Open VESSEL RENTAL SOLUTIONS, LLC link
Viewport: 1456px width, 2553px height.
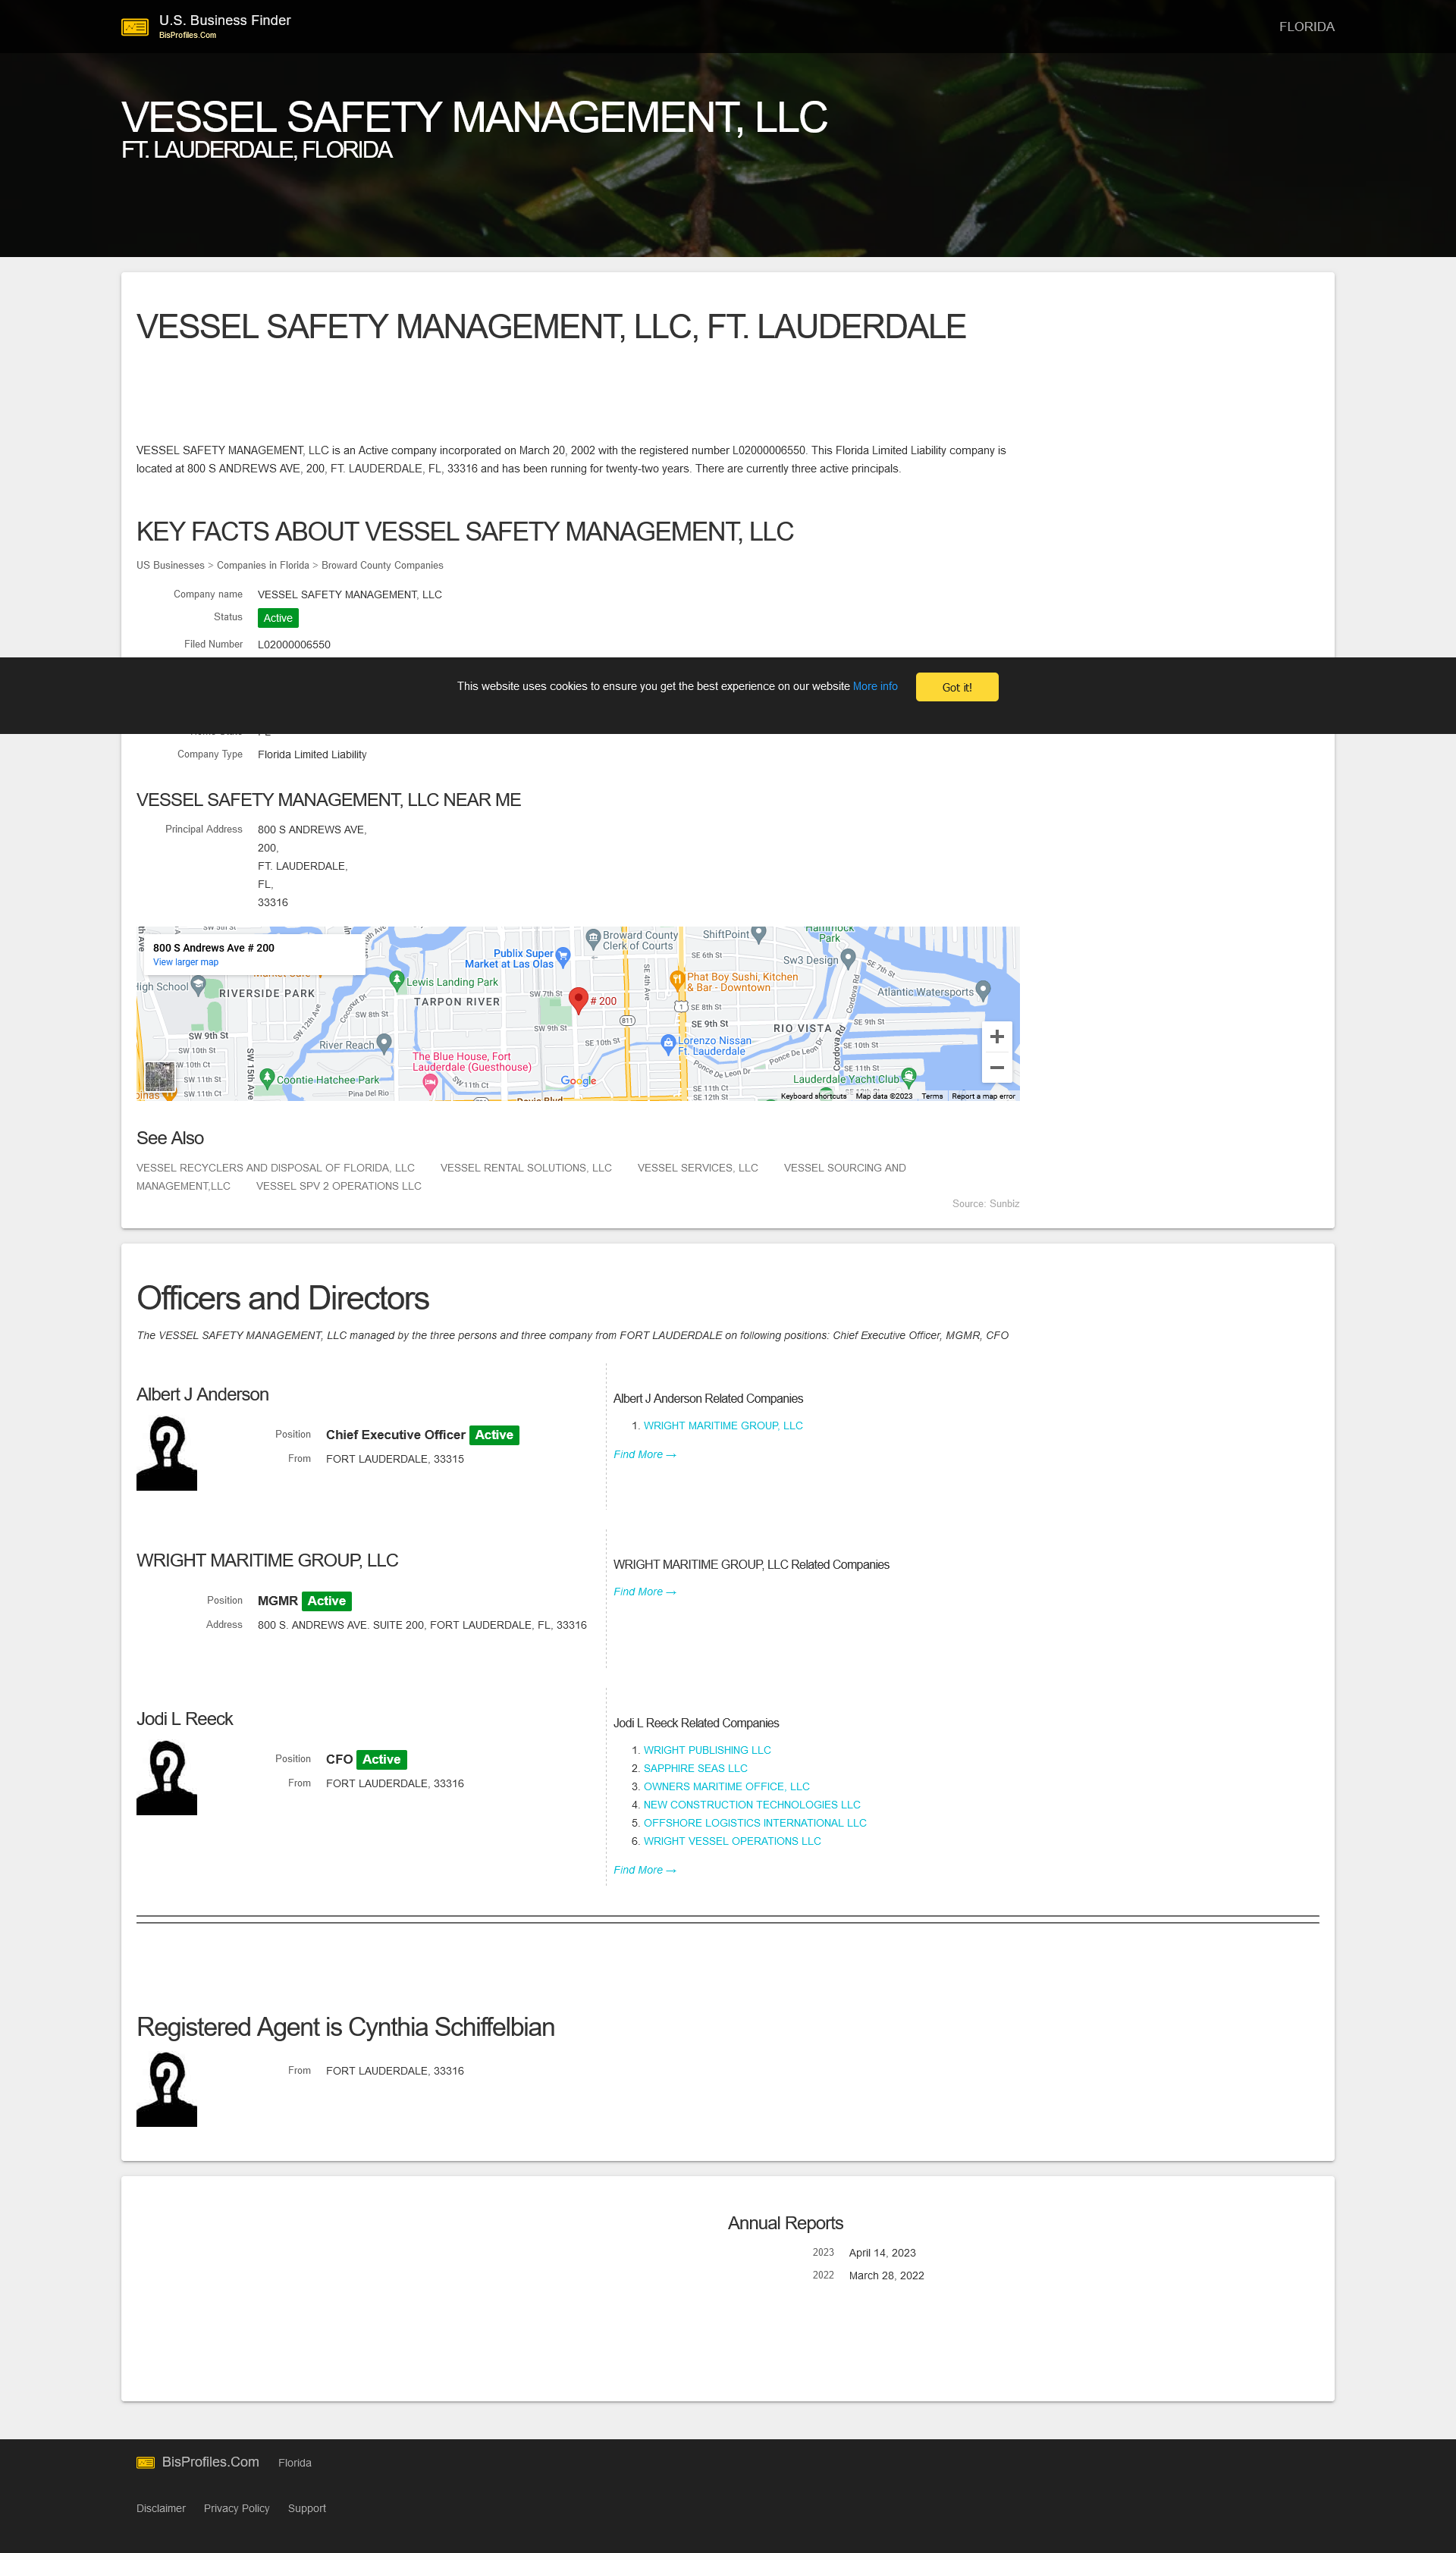tap(526, 1168)
